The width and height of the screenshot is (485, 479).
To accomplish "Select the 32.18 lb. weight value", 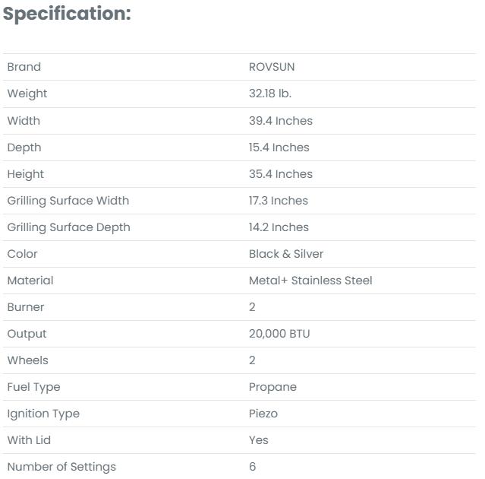I will point(270,94).
